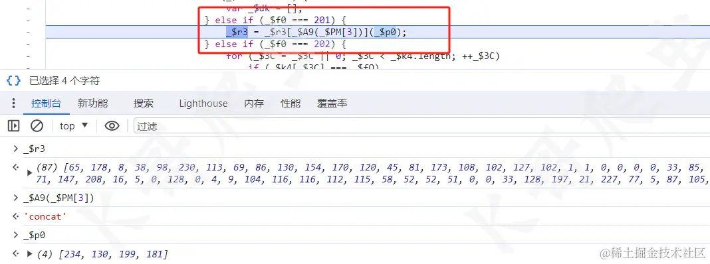Image resolution: width=710 pixels, height=264 pixels.
Task: Click the [234, 130, 199, 181] array values
Action: click(113, 254)
